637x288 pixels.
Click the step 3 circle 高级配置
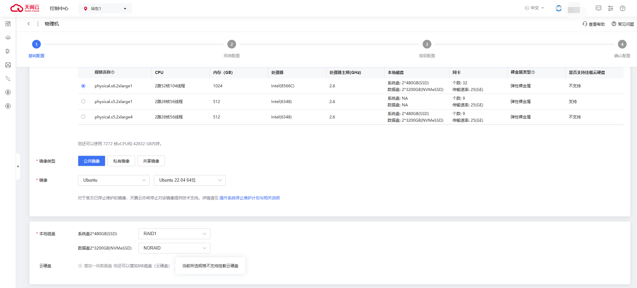(427, 44)
